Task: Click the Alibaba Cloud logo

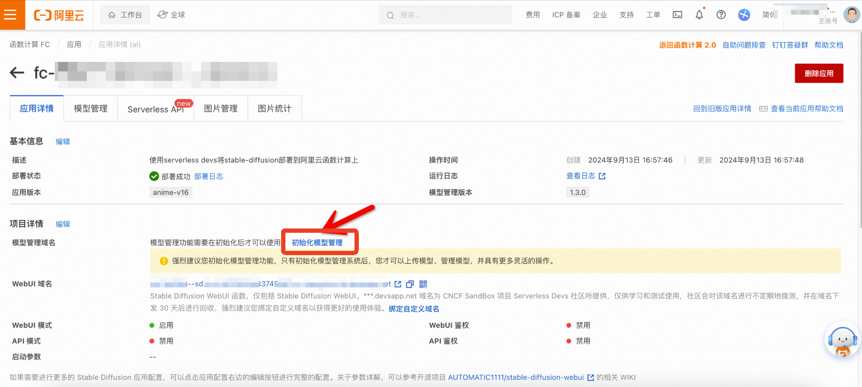Action: (59, 15)
